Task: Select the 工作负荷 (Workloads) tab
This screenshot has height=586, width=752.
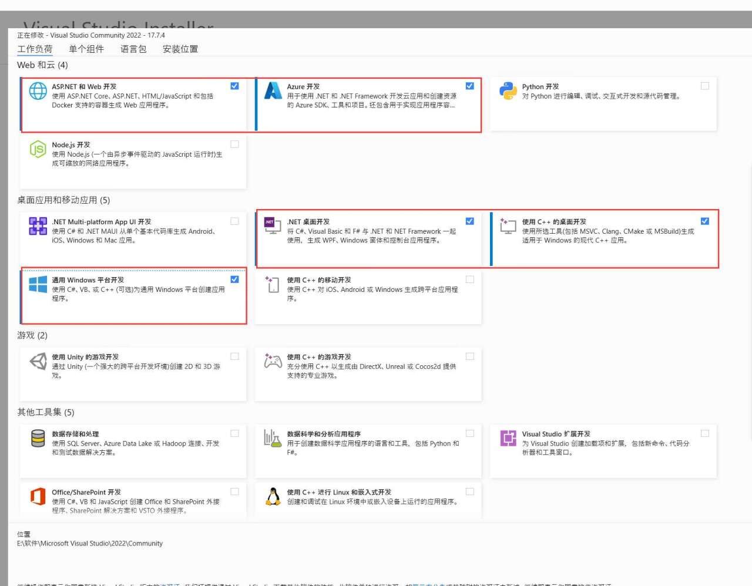Action: 35,49
